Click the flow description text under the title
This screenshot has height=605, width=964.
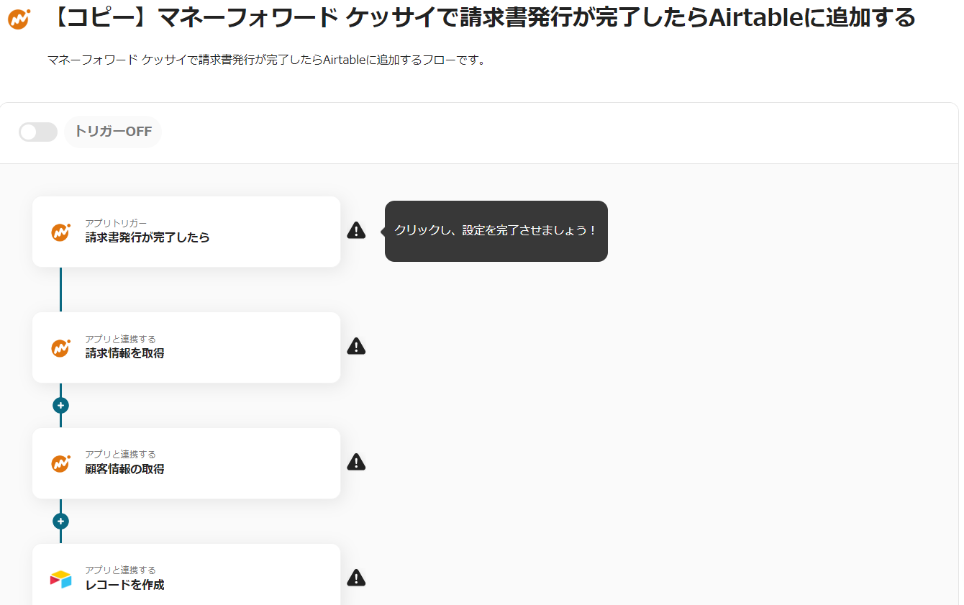point(267,60)
